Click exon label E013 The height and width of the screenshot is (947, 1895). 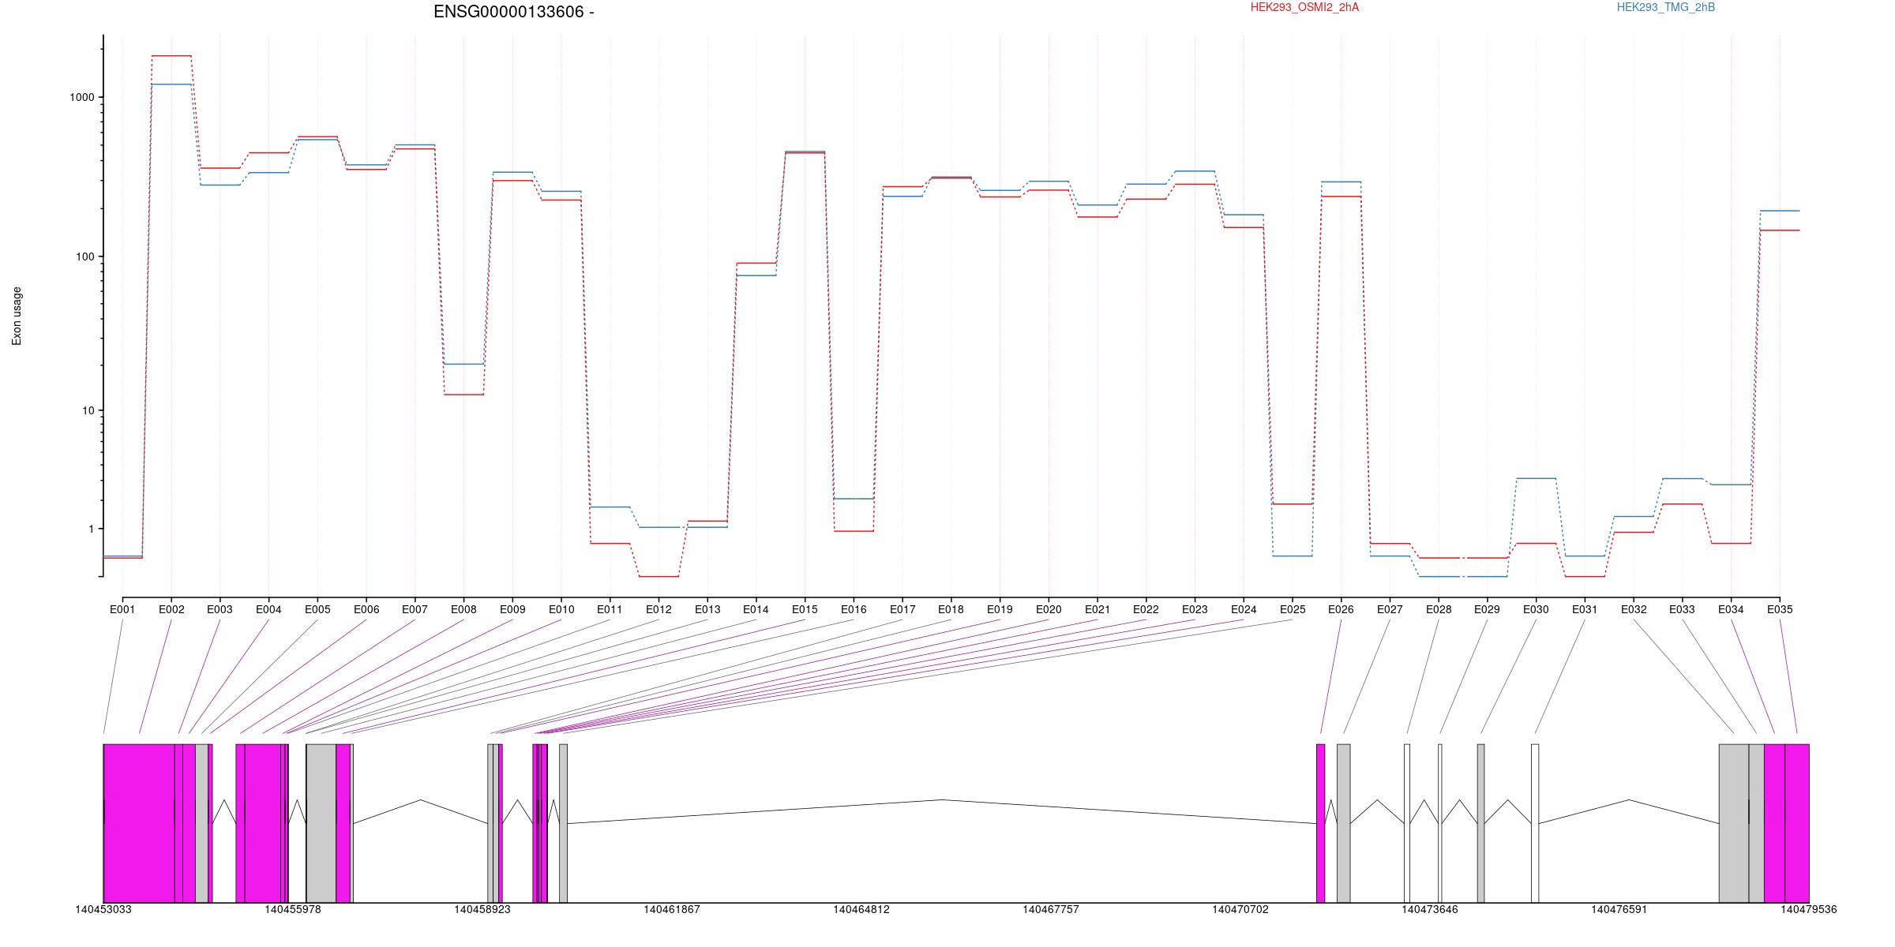pyautogui.click(x=707, y=609)
